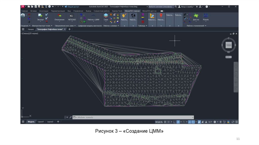
Task: Open the globe Работа icon
Action: [133, 16]
